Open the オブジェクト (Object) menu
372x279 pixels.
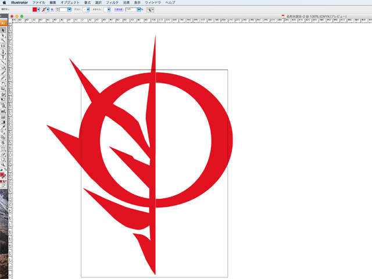pos(70,2)
